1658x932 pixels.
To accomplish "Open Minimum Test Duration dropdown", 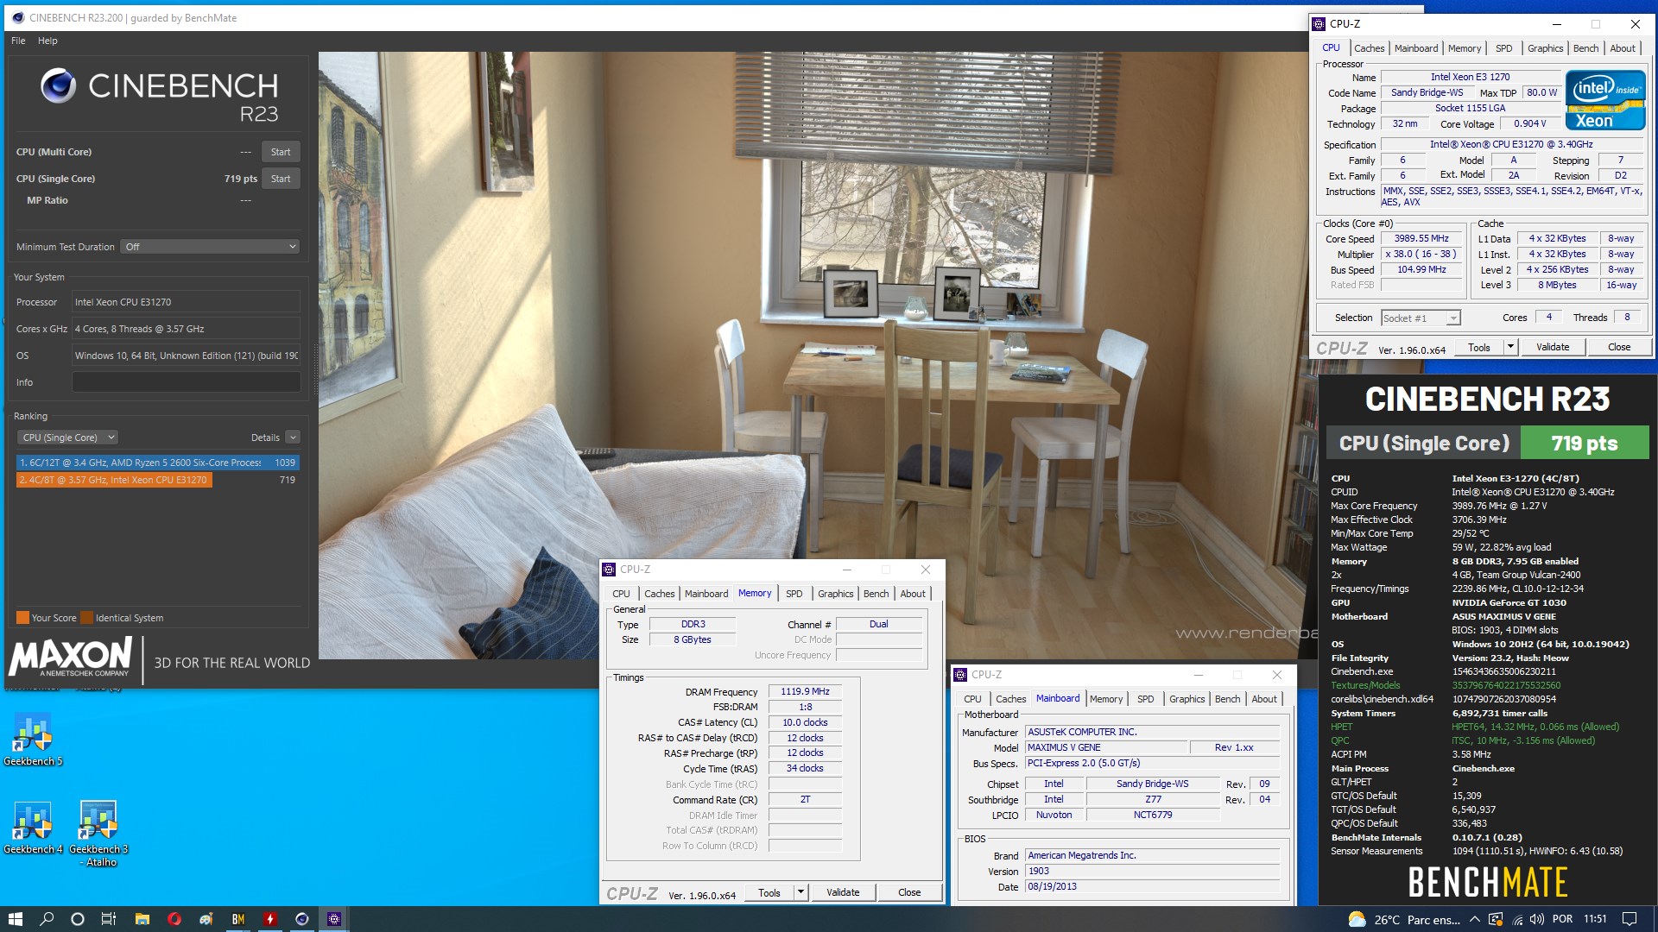I will pos(210,247).
